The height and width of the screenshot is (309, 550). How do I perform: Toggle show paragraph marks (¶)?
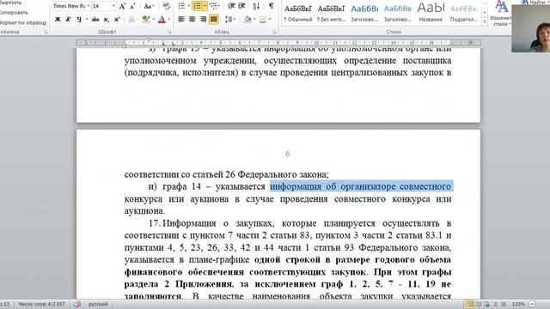coord(272,6)
